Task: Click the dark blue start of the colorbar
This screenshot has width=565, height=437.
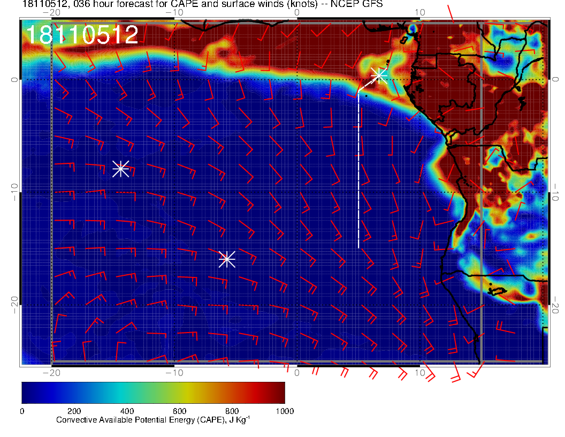Action: point(28,393)
